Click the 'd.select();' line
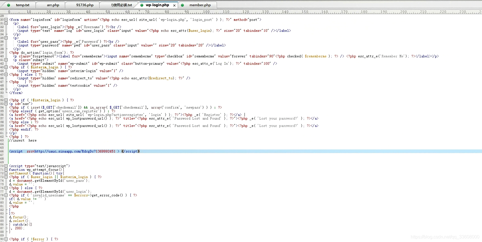Image resolution: width=482 pixels, height=242 pixels. tap(19, 221)
